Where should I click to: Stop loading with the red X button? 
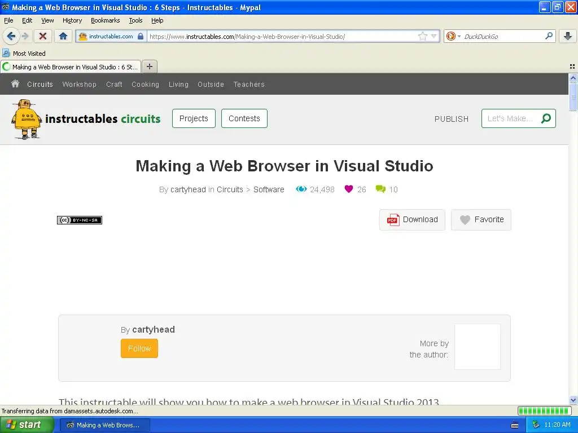43,36
